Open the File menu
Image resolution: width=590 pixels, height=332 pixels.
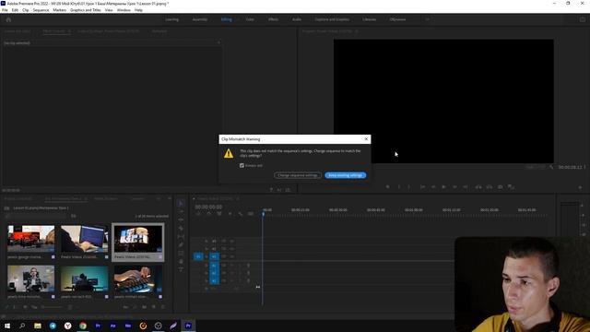point(5,10)
